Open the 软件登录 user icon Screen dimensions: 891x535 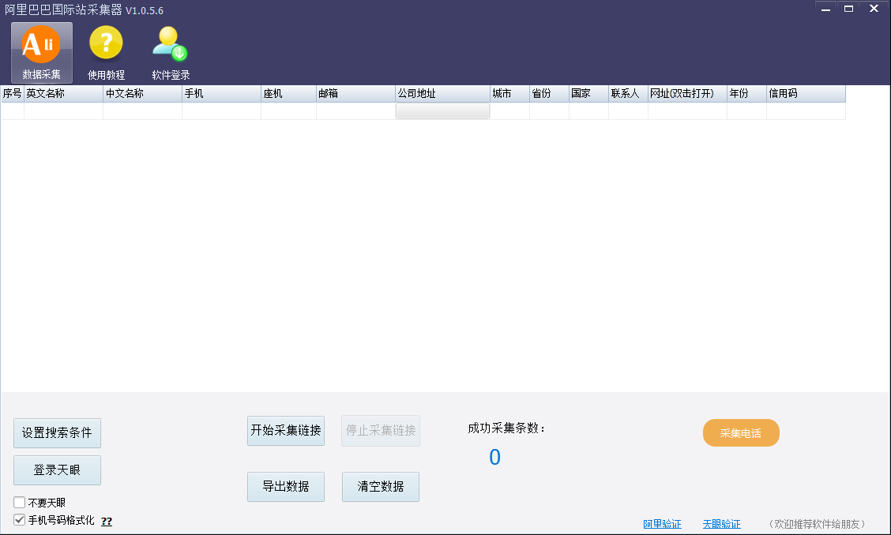[171, 53]
